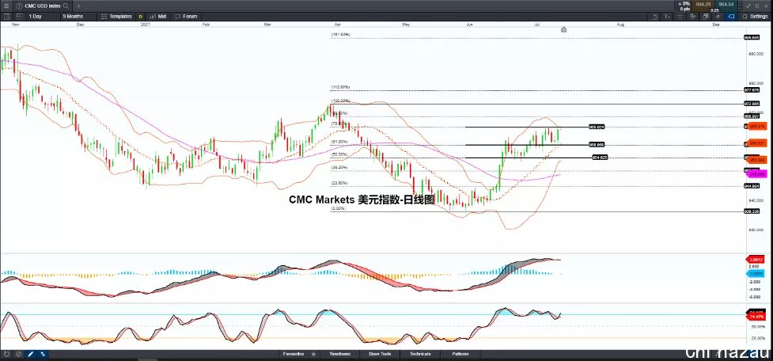Screen dimensions: 773x361
Task: Select the candlestick chart type icon
Action: click(692, 17)
